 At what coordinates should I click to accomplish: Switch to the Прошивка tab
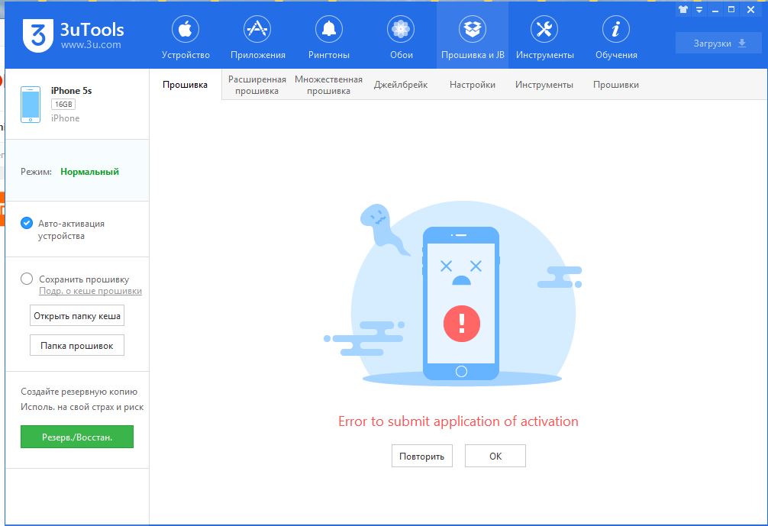click(186, 85)
